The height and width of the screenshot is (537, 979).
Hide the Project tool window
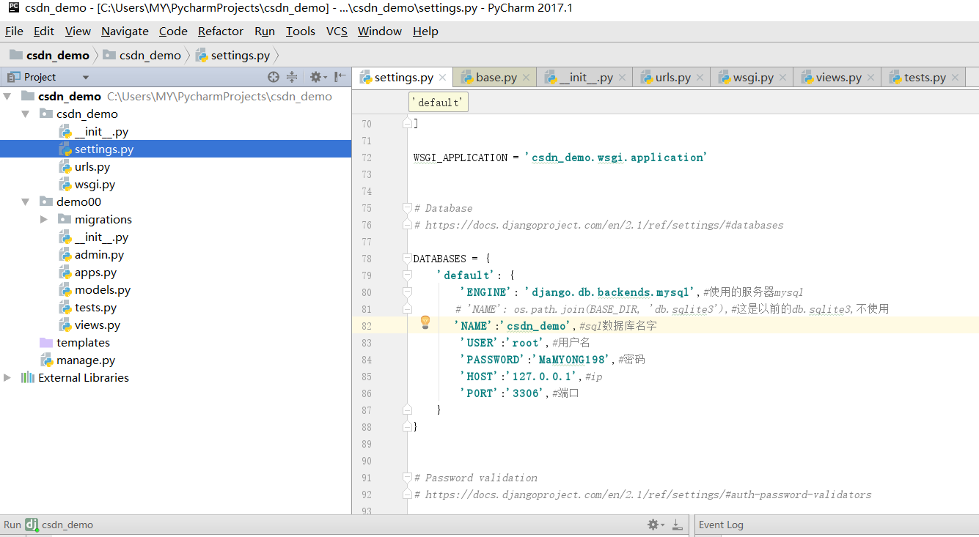click(x=340, y=77)
